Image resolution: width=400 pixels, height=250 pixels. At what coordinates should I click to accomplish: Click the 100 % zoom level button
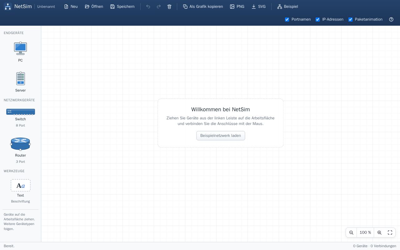(x=365, y=232)
